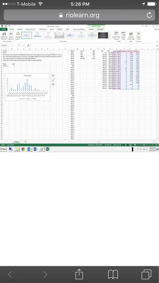Screen dimensions: 159x283
Task: Expand the Name Box dropdown arrow
Action: [12, 45]
